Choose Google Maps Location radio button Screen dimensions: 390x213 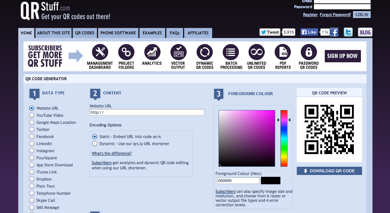[x=32, y=122]
